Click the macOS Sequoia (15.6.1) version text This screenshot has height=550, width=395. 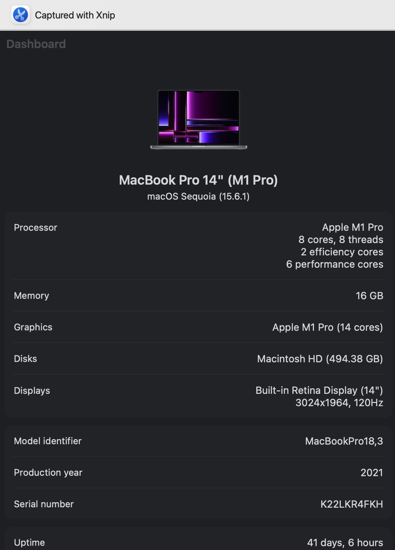(198, 197)
